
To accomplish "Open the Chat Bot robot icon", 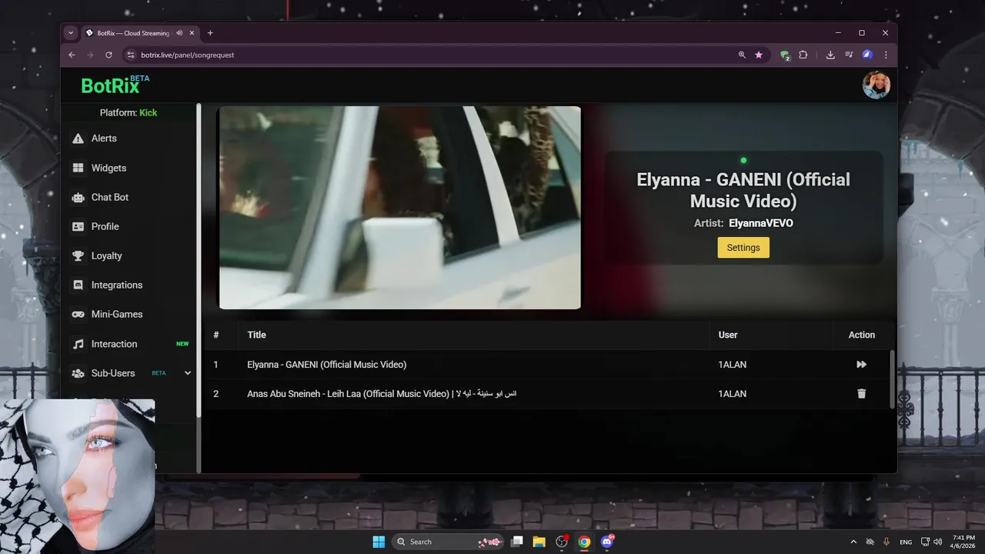I will (78, 197).
